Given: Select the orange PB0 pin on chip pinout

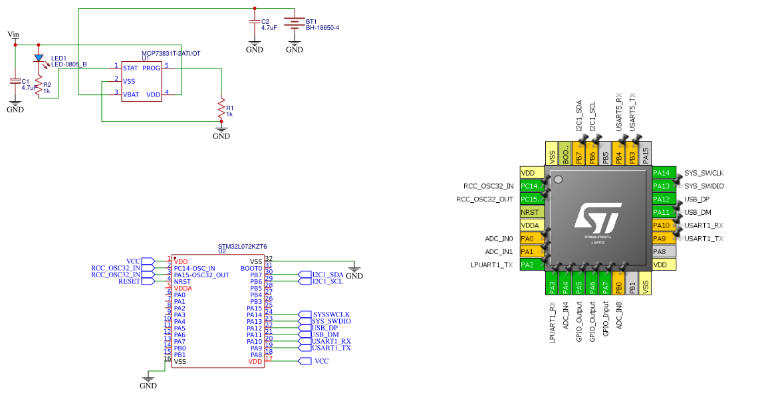Looking at the screenshot, I should coord(618,287).
